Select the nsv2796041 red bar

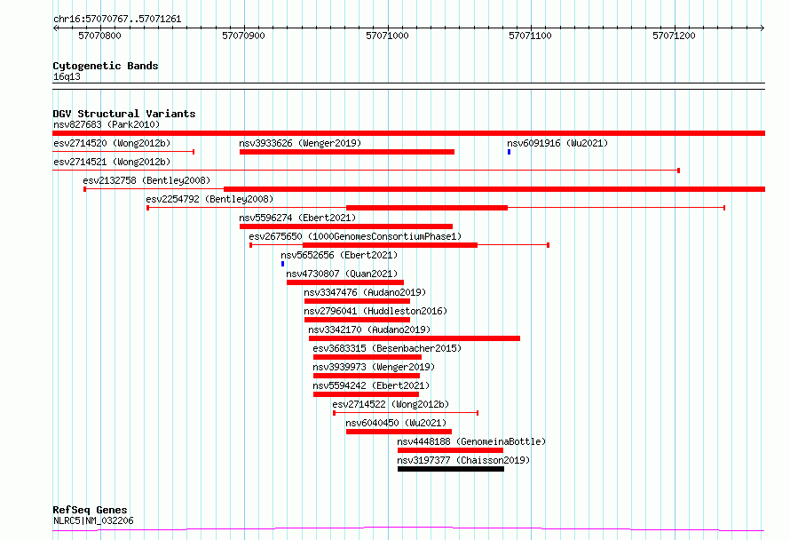point(357,320)
